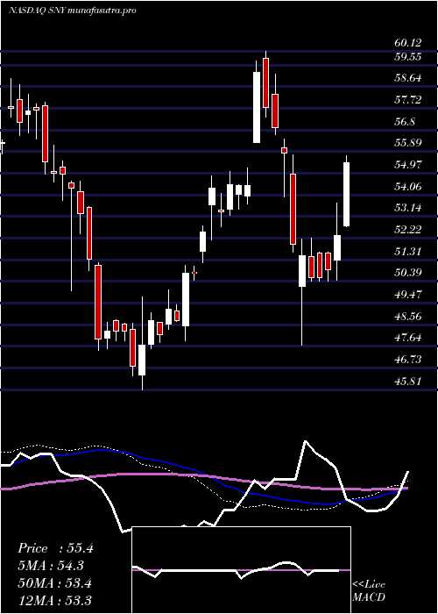Click the 57.72 price axis label

pos(408,100)
